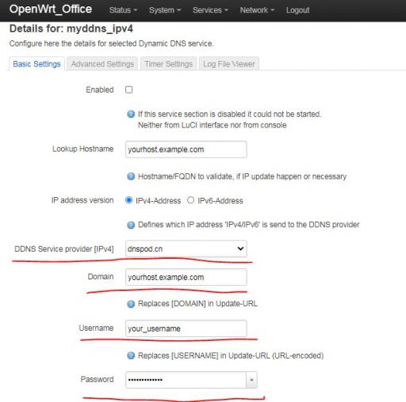Select the IPv4-Address radio button
This screenshot has width=406, height=402.
coord(128,200)
